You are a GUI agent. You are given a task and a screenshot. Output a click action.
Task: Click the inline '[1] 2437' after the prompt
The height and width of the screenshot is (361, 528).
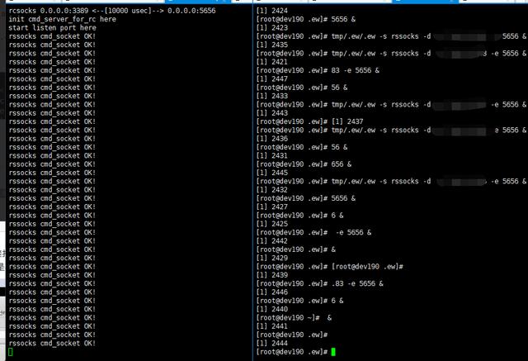coord(347,121)
